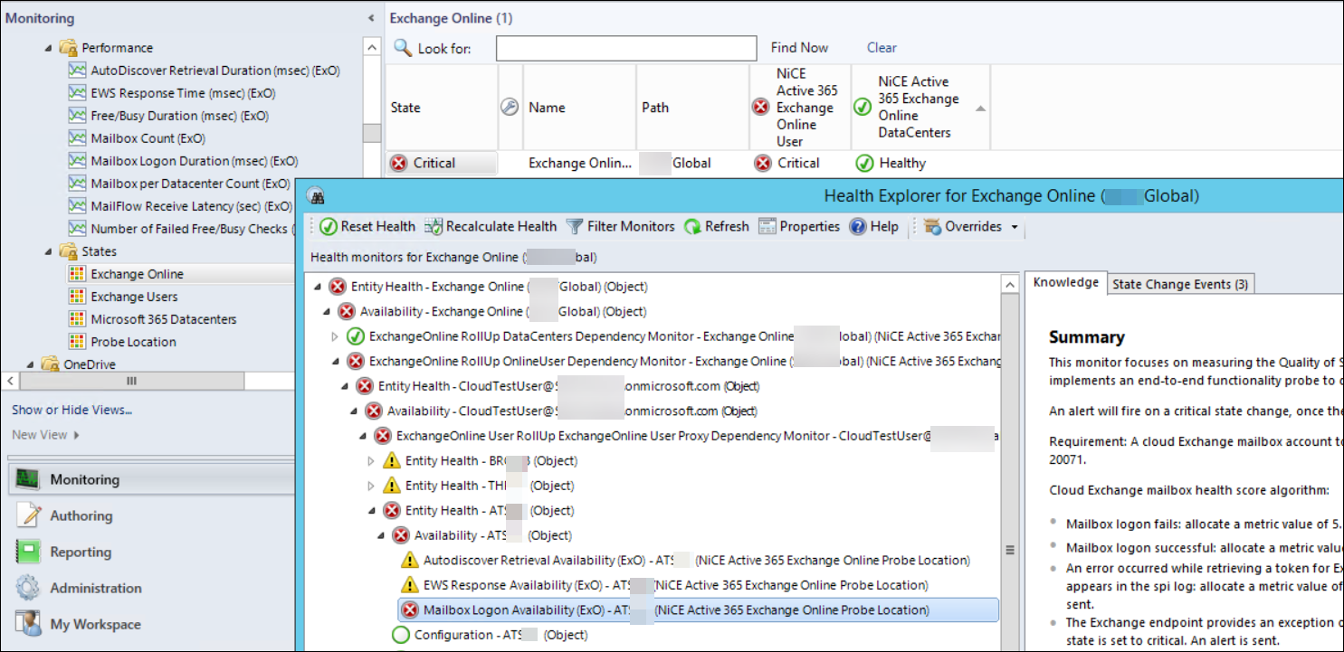Click the Find Now button
Image resolution: width=1344 pixels, height=652 pixels.
point(799,47)
